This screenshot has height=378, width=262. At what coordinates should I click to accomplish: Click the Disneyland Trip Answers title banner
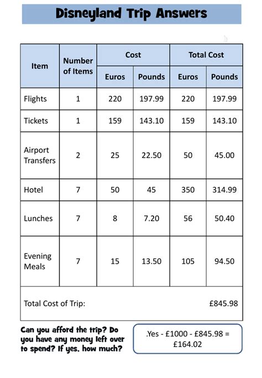(x=132, y=14)
